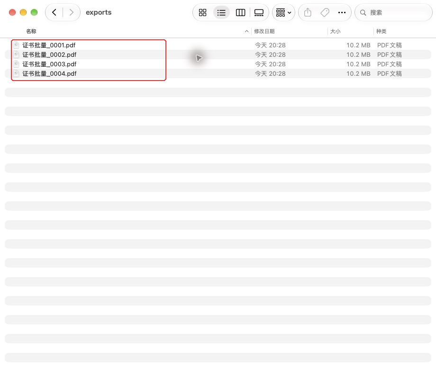Image resolution: width=436 pixels, height=367 pixels.
Task: Select file 证书批量_0004.pdf
Action: coord(218,73)
